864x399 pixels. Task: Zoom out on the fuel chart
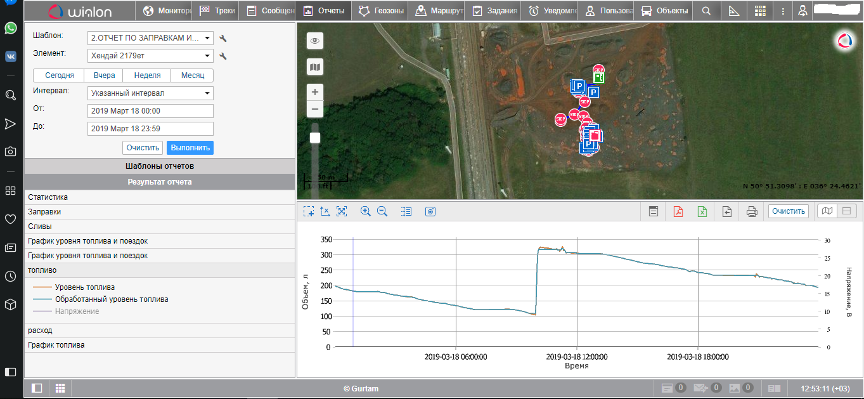[x=382, y=212]
